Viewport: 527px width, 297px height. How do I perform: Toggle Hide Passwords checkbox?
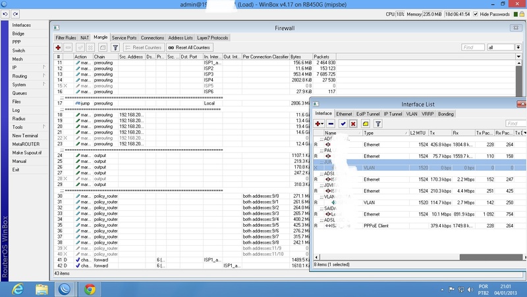(476, 14)
